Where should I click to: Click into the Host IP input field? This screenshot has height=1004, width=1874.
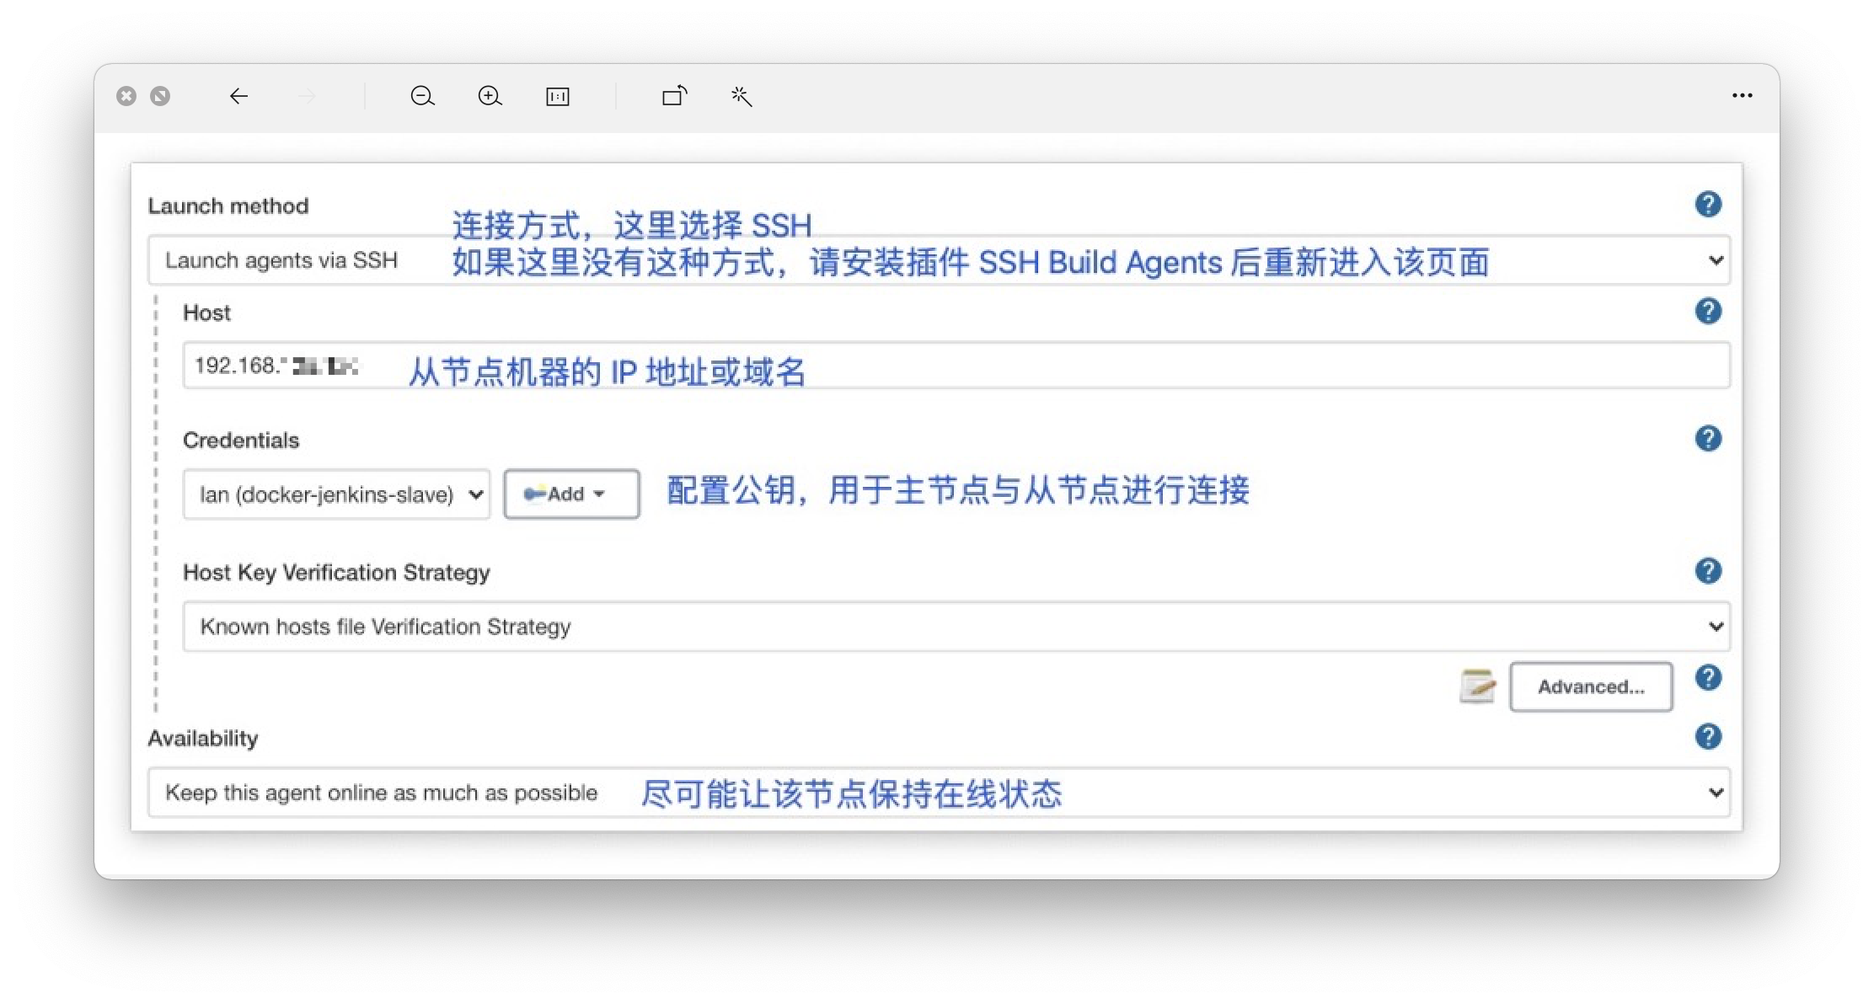956,366
